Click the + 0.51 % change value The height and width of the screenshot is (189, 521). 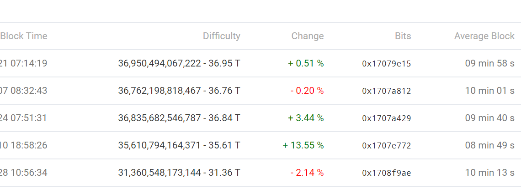click(x=306, y=63)
